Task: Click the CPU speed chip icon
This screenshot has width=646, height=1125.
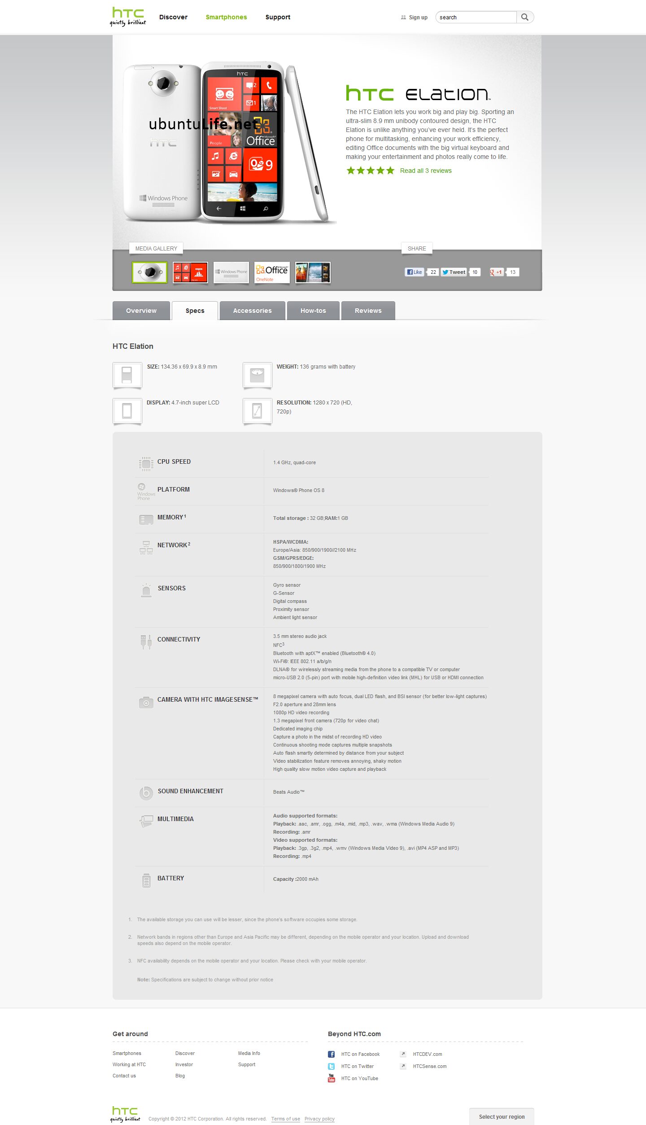Action: tap(146, 463)
